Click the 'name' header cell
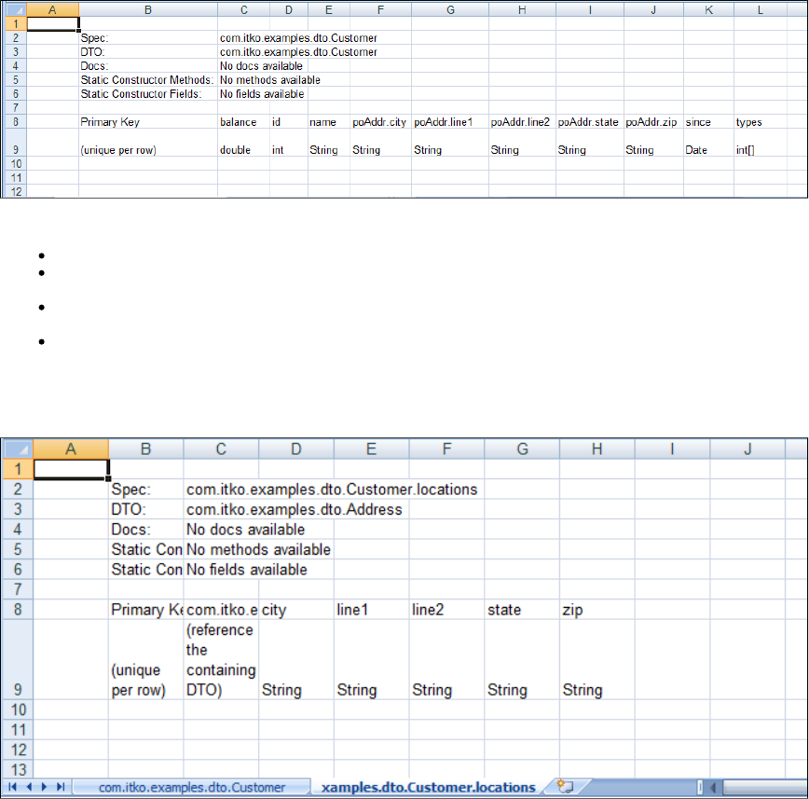809x799 pixels. click(x=329, y=122)
